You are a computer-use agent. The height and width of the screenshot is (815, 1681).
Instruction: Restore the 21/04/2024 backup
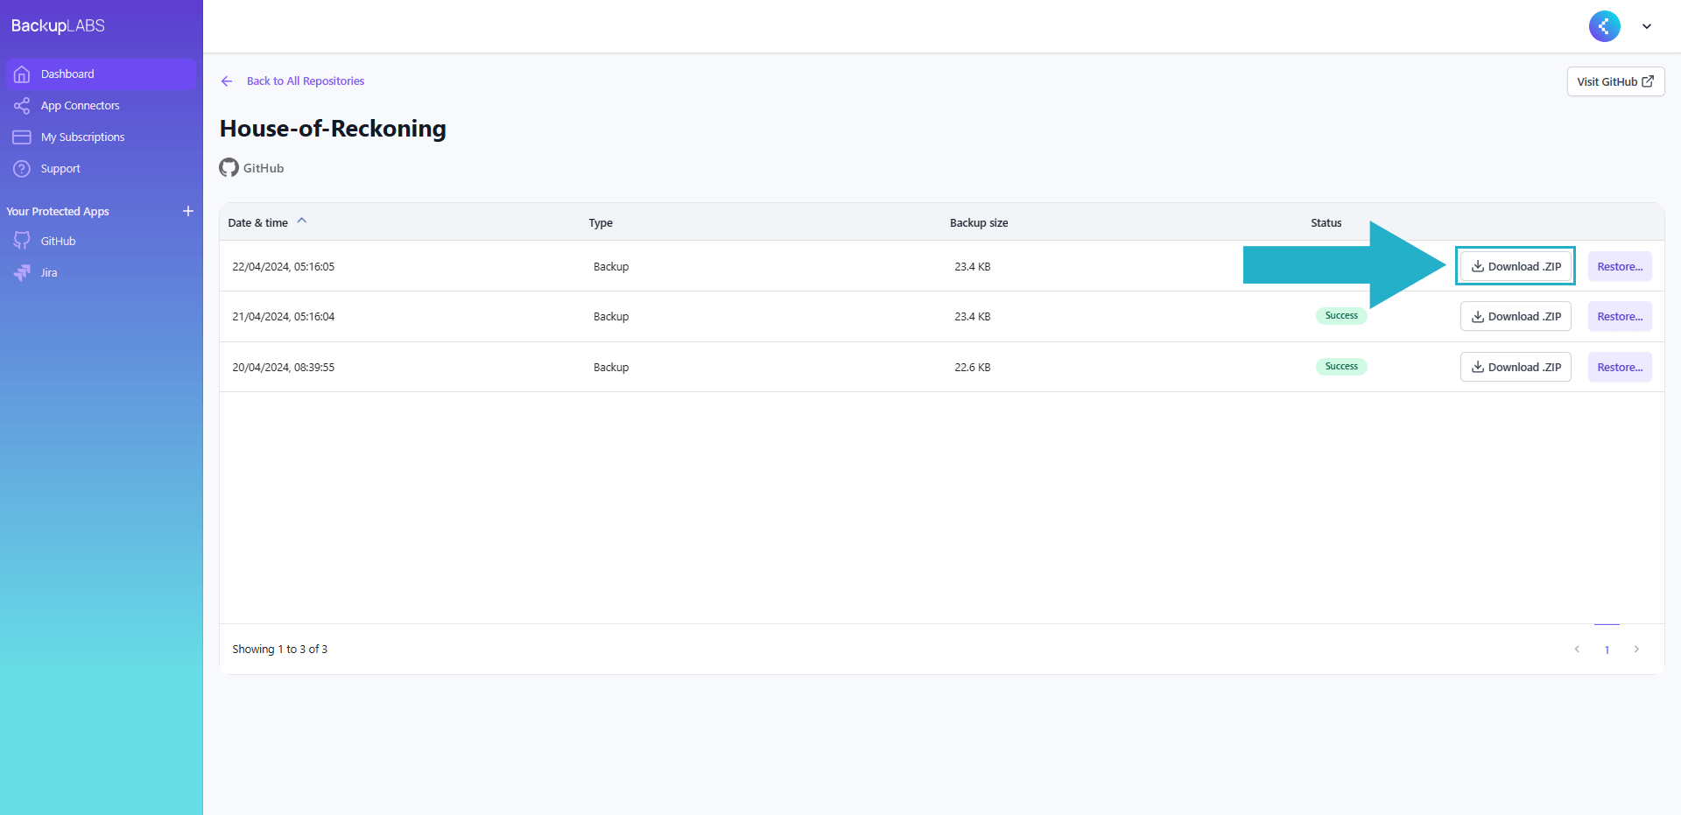1620,317
